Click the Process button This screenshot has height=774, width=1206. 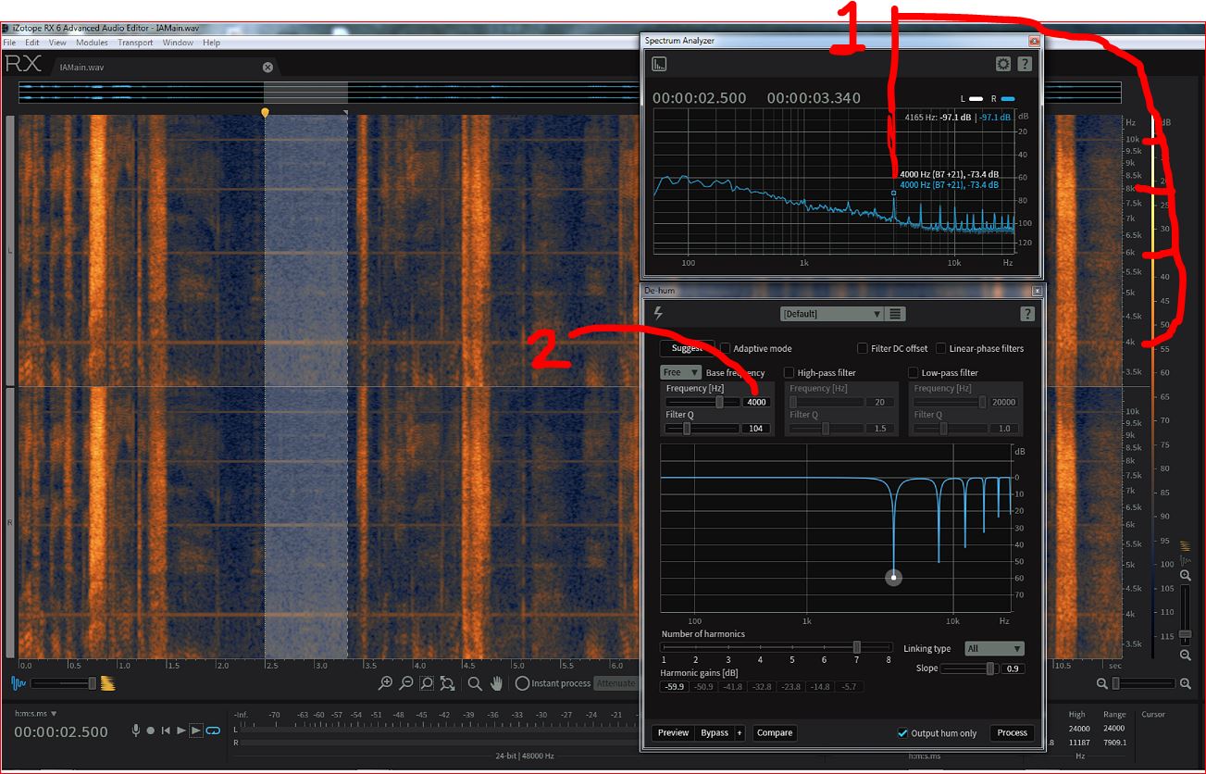point(1012,732)
